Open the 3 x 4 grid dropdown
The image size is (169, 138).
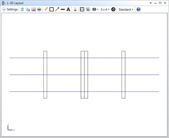point(105,10)
